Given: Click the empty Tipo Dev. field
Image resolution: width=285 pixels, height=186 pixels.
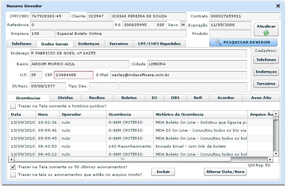Looking at the screenshot, I should (104, 86).
